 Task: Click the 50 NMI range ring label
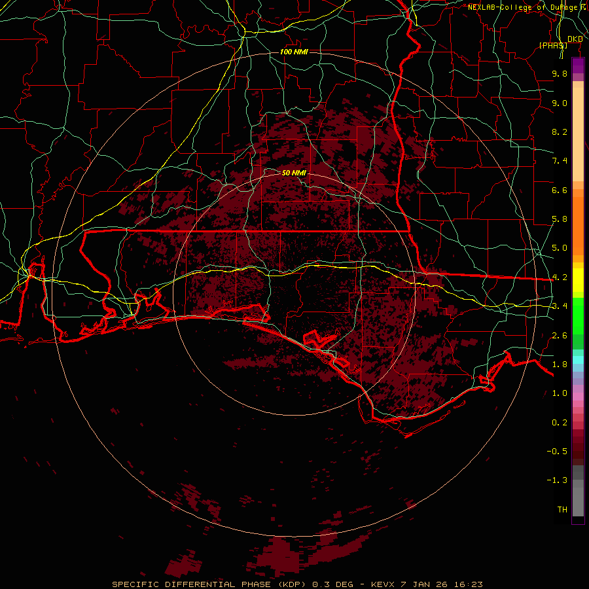(294, 173)
